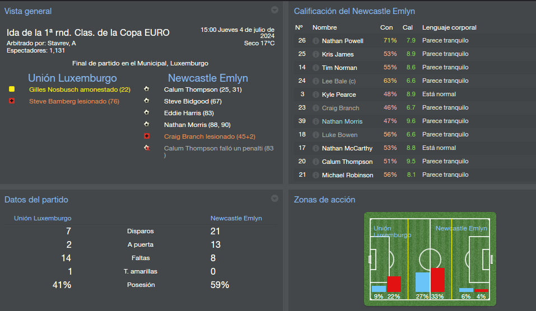This screenshot has width=536, height=311.
Task: Click yellow card icon for Gilles Nosbusch
Action: tap(12, 89)
